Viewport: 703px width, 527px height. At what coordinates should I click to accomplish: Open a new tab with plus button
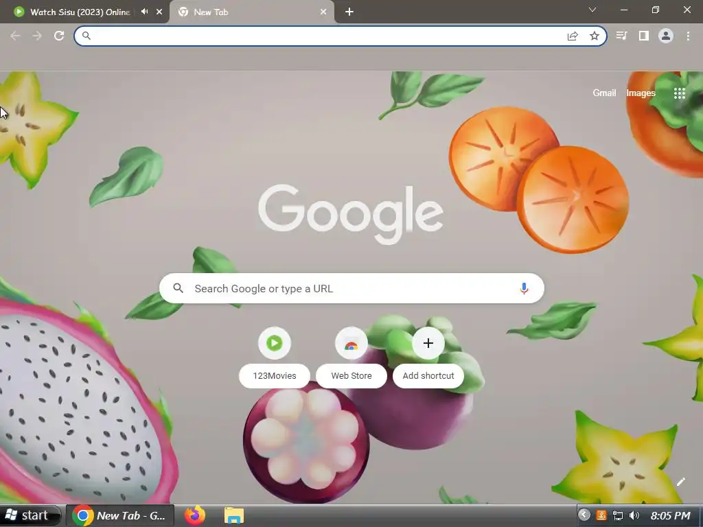point(349,12)
